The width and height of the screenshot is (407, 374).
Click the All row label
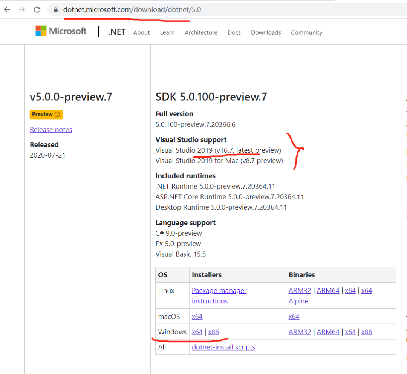click(162, 347)
